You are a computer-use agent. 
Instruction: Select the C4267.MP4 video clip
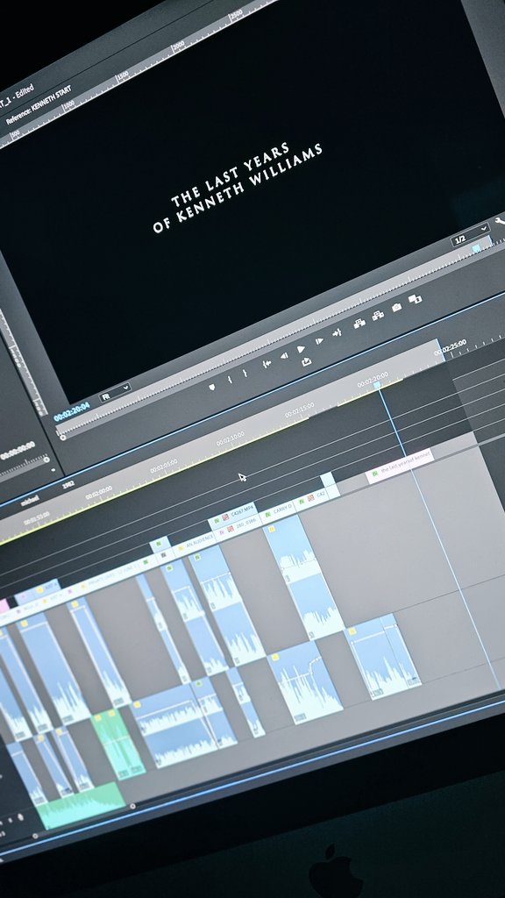[233, 517]
